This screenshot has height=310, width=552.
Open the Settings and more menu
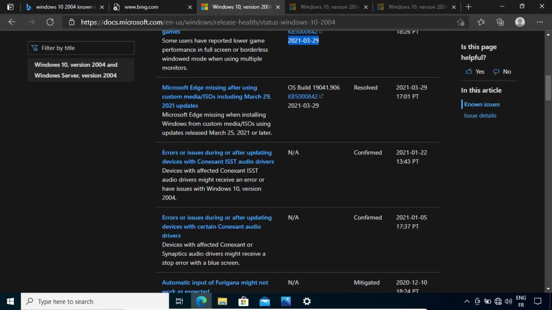pos(539,22)
